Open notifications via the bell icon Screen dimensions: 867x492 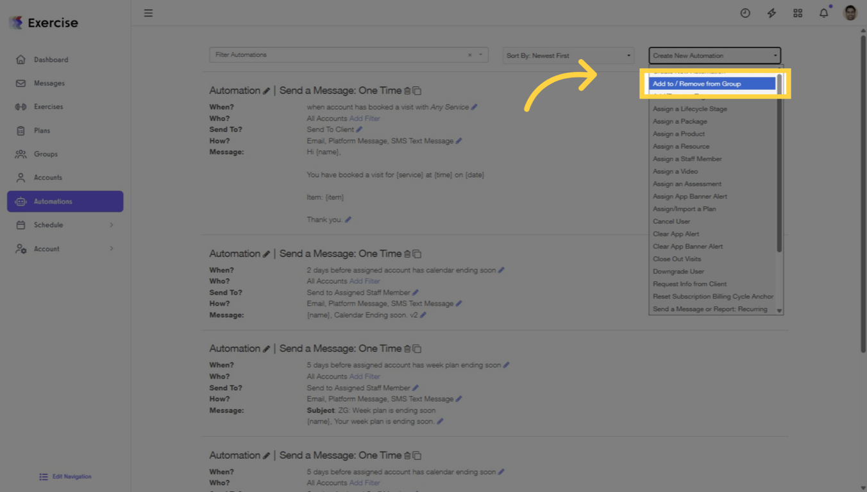point(823,12)
